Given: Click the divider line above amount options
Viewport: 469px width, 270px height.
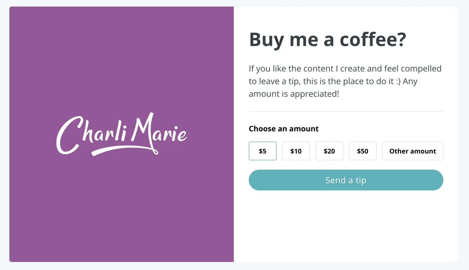Looking at the screenshot, I should pyautogui.click(x=346, y=112).
